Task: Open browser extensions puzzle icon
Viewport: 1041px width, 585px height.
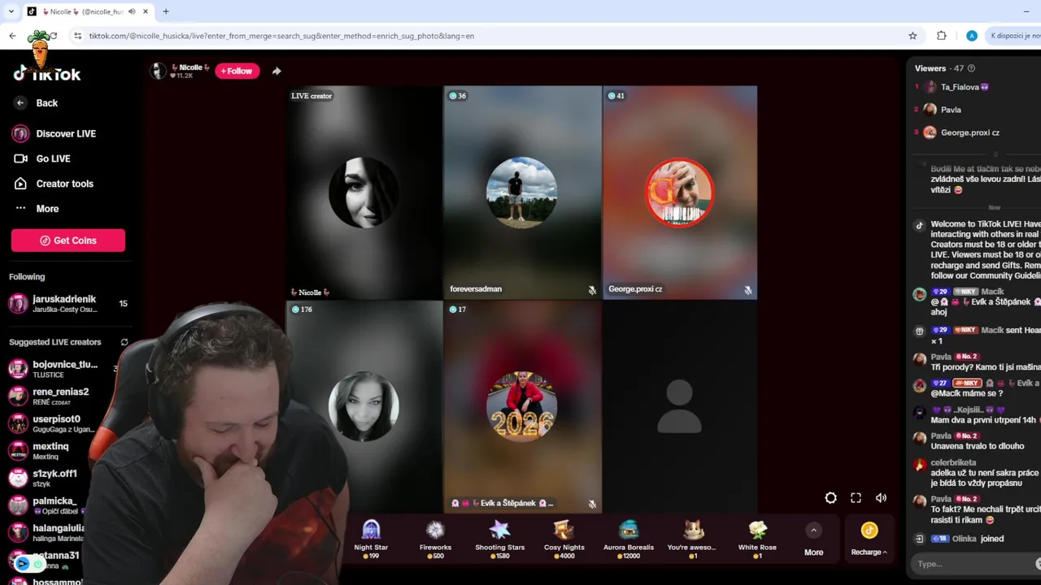Action: [942, 36]
